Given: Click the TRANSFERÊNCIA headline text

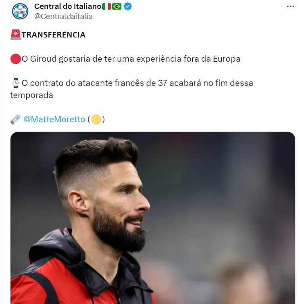Looking at the screenshot, I should [54, 35].
